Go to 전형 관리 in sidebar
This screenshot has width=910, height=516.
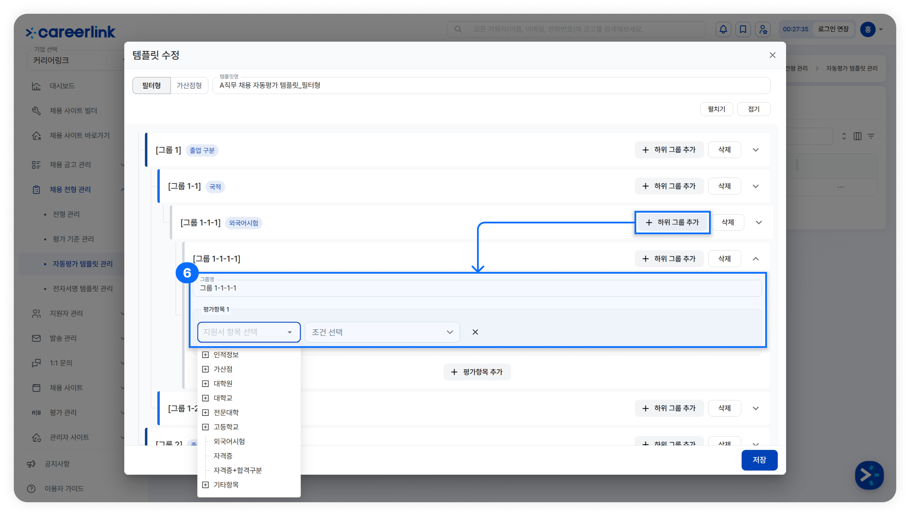[x=66, y=214]
